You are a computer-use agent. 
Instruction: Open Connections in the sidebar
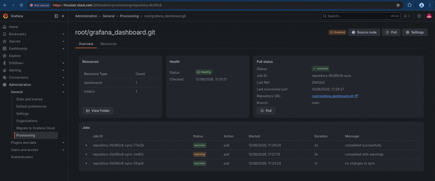pos(18,78)
